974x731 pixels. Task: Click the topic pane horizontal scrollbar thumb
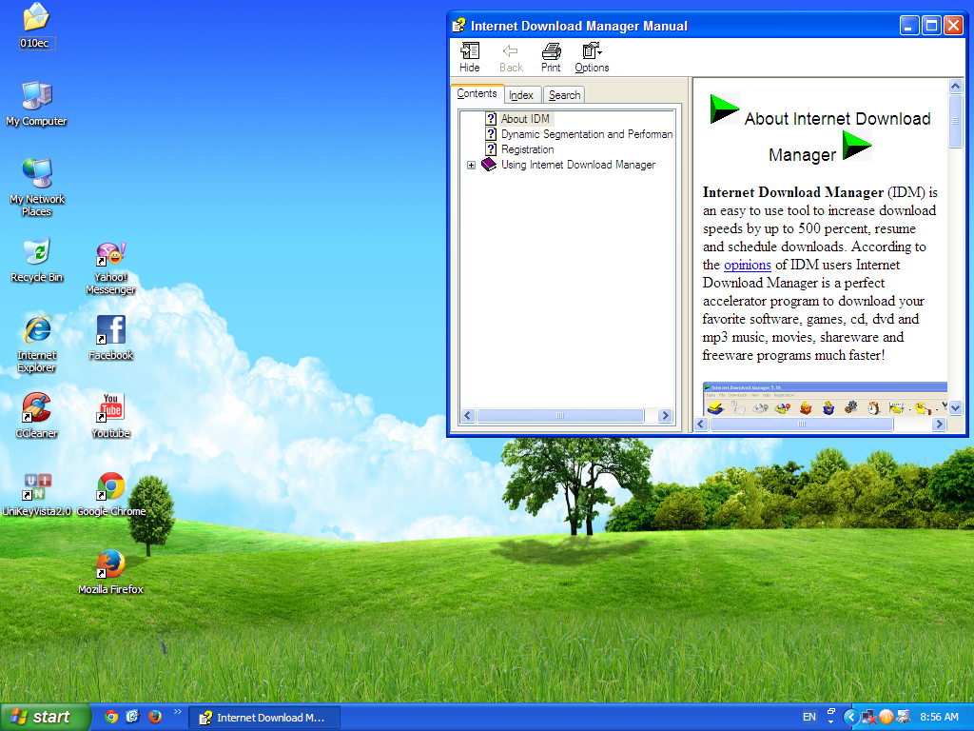801,424
